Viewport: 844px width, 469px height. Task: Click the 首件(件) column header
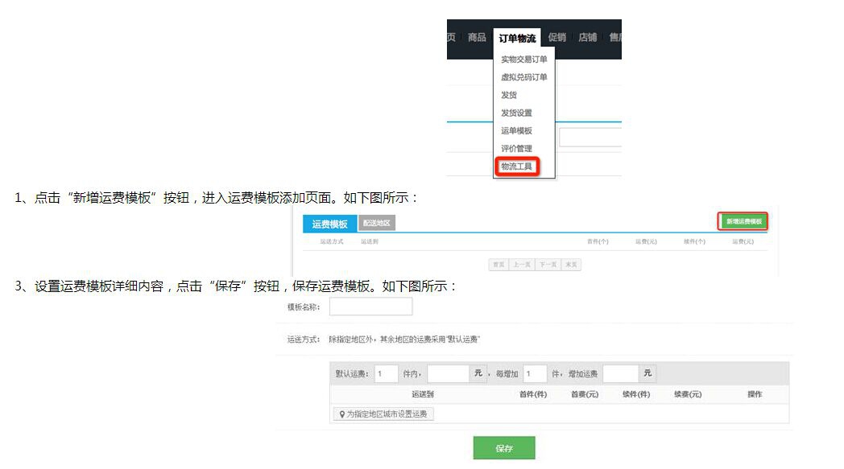[533, 394]
